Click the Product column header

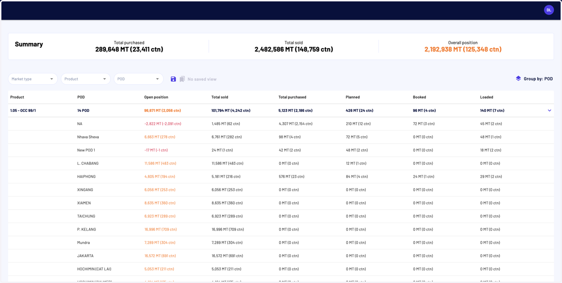click(x=17, y=97)
